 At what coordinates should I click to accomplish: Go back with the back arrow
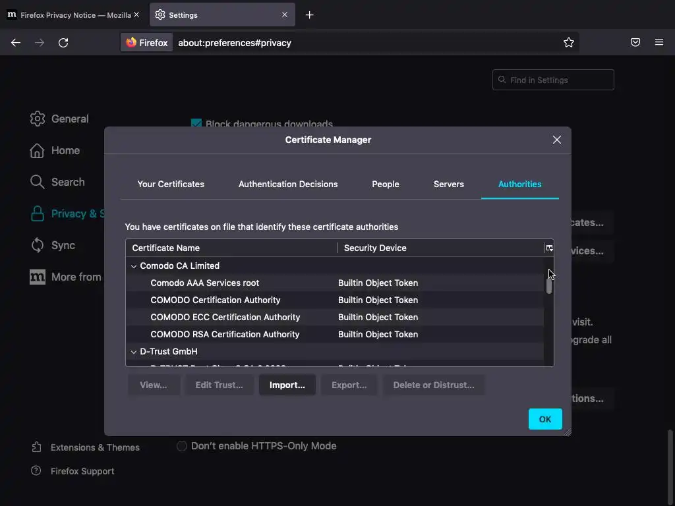[16, 43]
